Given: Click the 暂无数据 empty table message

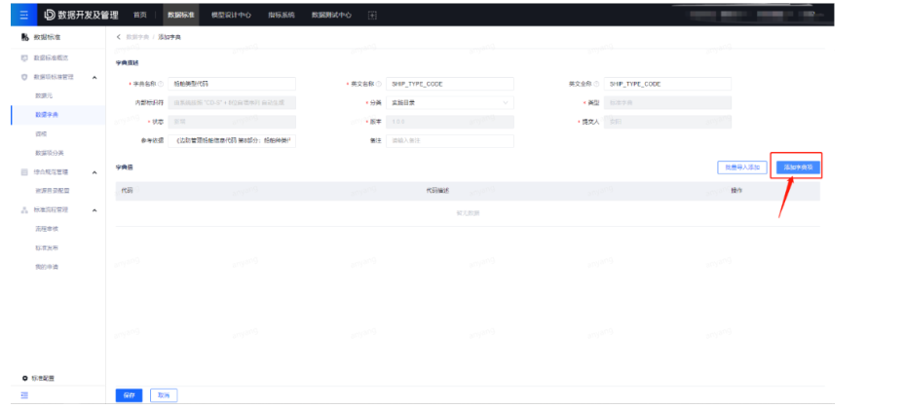Looking at the screenshot, I should coord(468,213).
